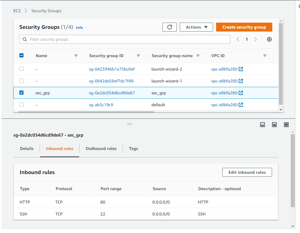Image resolution: width=300 pixels, height=233 pixels.
Task: Select the launch-wizard-2 row checkbox
Action: click(21, 68)
